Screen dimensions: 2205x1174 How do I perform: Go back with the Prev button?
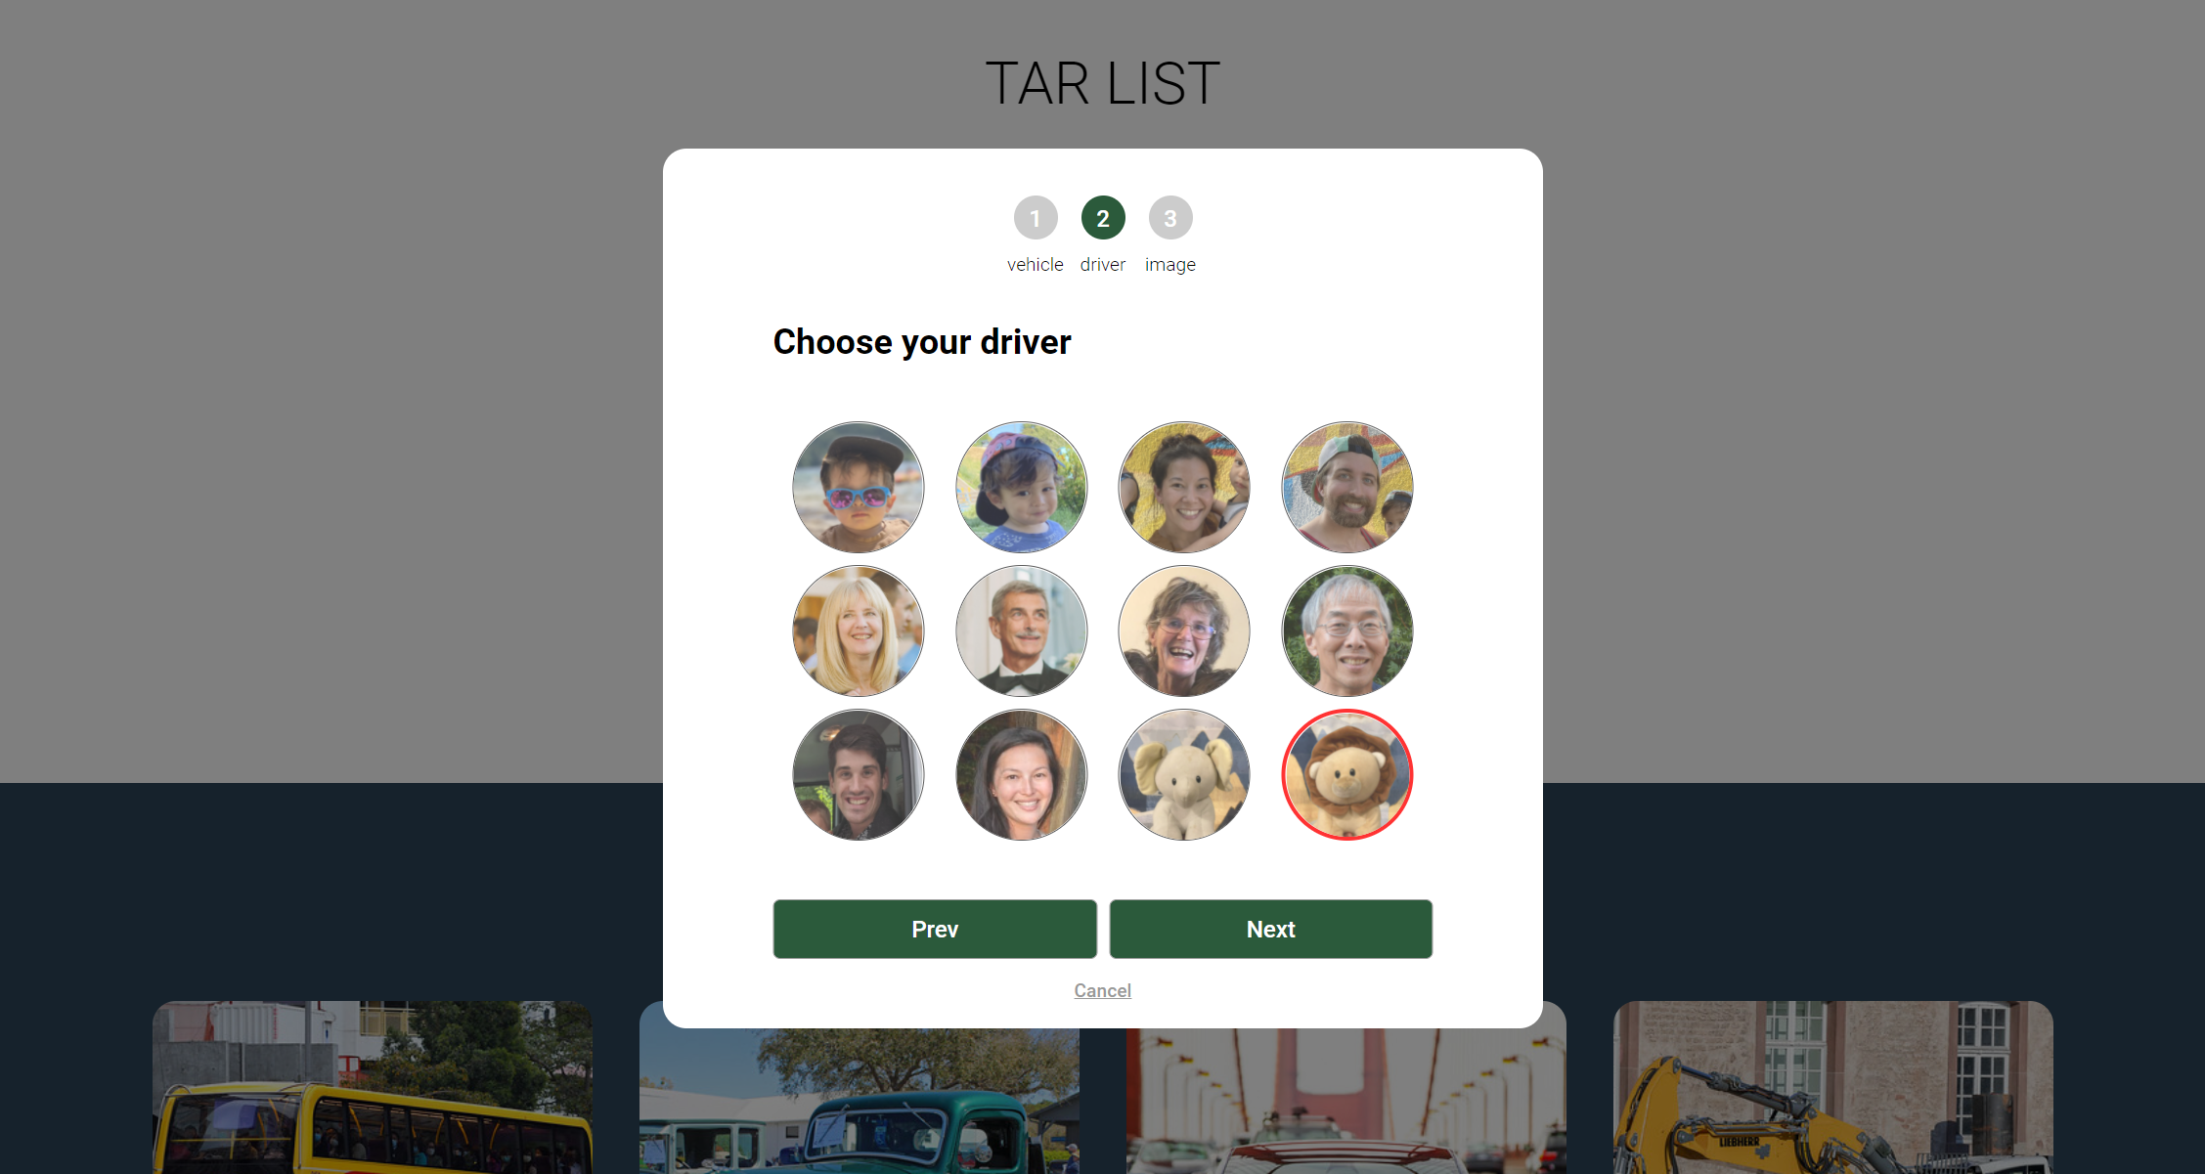(x=935, y=929)
